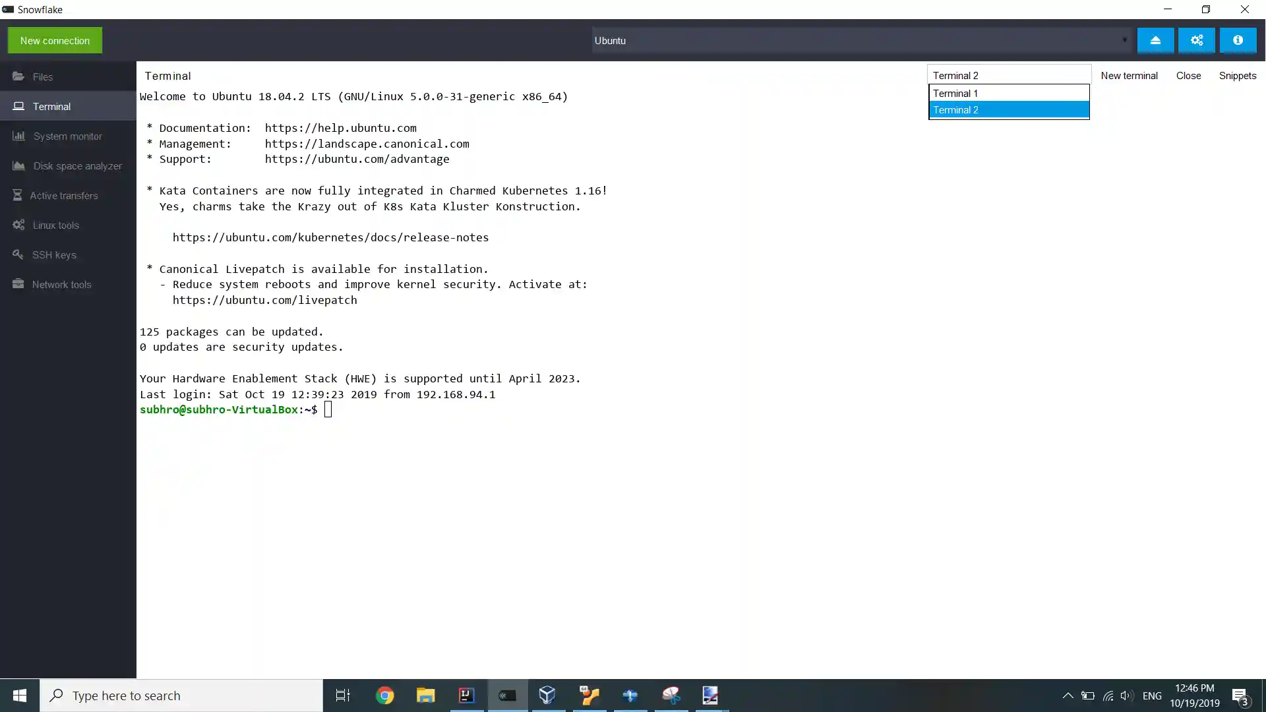Open Google Chrome from the taskbar
This screenshot has width=1266, height=712.
384,696
